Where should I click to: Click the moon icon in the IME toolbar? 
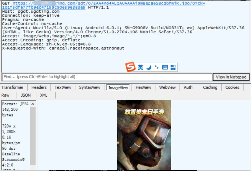(149, 67)
